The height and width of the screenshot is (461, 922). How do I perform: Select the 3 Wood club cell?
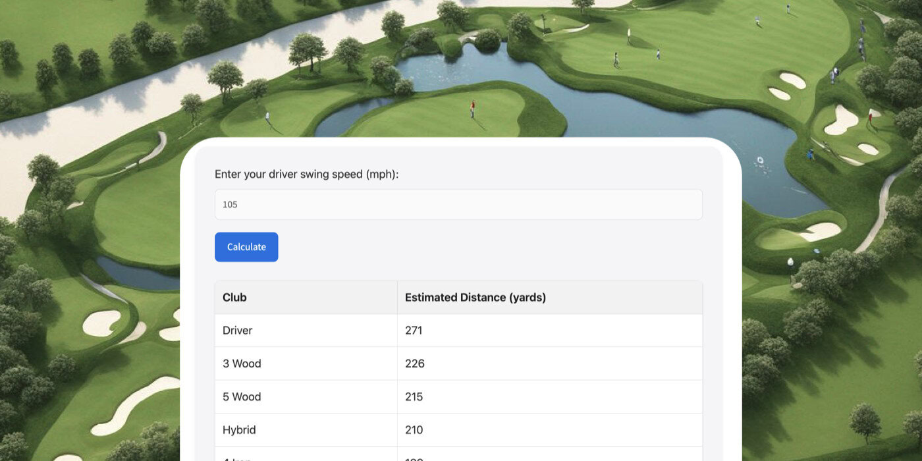(x=241, y=363)
